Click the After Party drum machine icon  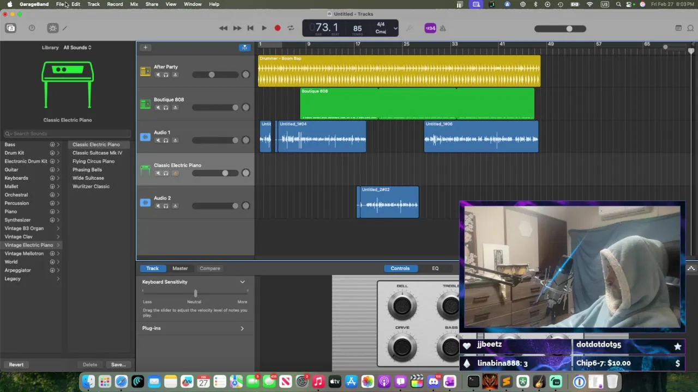click(x=145, y=71)
